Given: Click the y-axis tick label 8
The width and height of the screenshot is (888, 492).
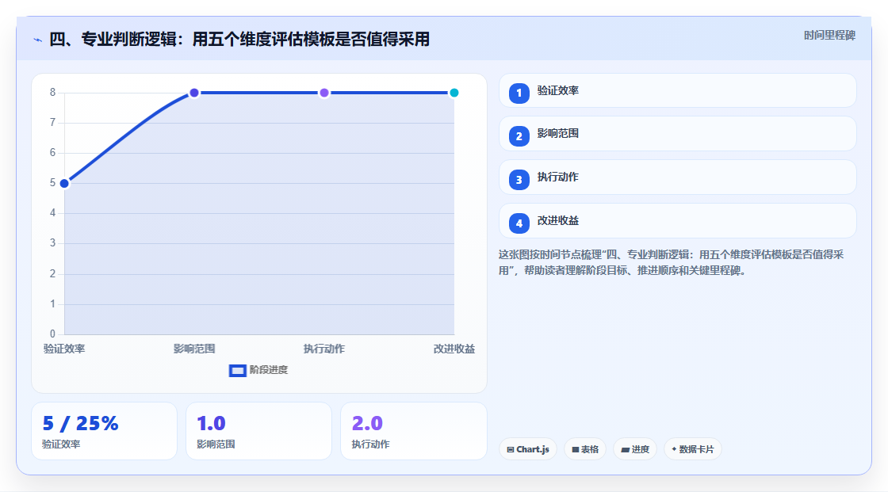Looking at the screenshot, I should (x=52, y=92).
